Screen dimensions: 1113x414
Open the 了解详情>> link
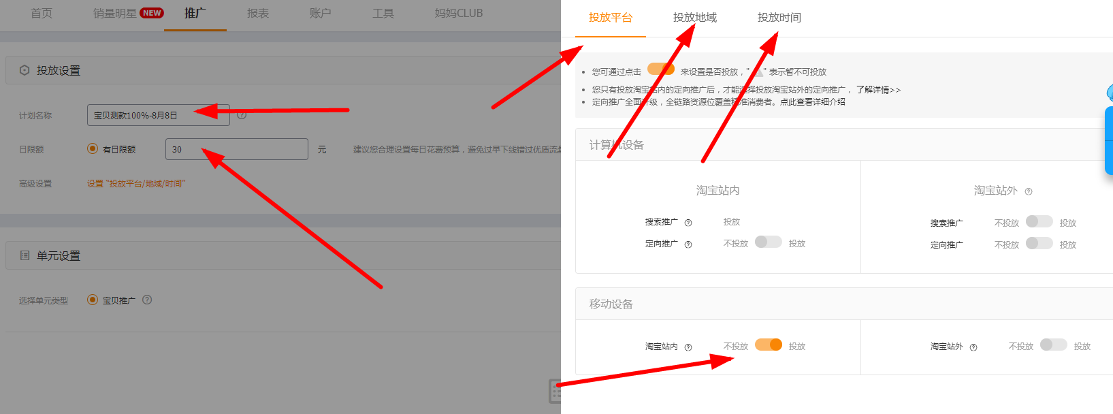878,90
